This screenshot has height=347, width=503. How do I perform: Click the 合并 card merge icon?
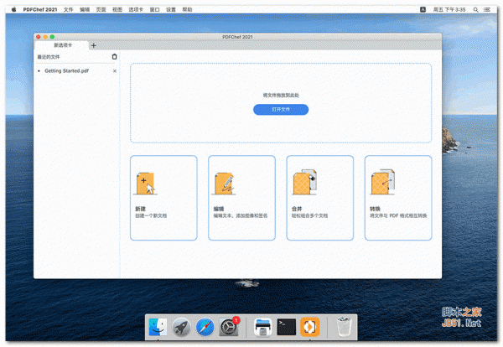point(304,182)
